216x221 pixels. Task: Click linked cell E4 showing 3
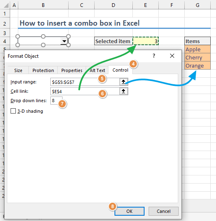pos(145,41)
